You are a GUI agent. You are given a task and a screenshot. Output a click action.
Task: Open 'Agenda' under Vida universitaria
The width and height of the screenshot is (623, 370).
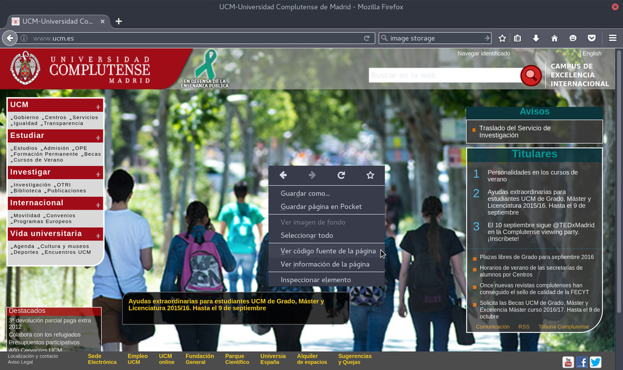point(24,246)
